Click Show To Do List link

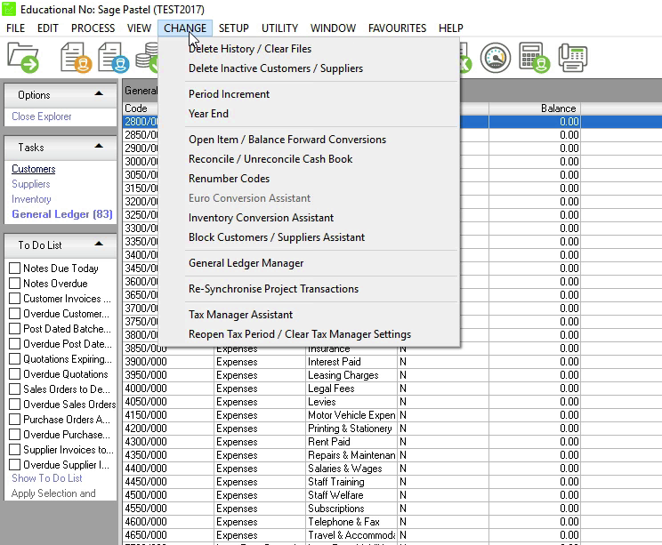tap(47, 478)
